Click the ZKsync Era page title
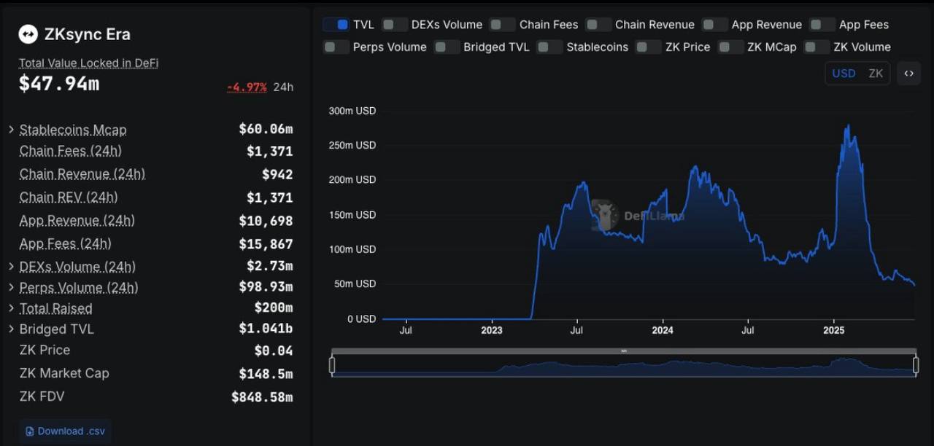The height and width of the screenshot is (446, 934). coord(88,34)
